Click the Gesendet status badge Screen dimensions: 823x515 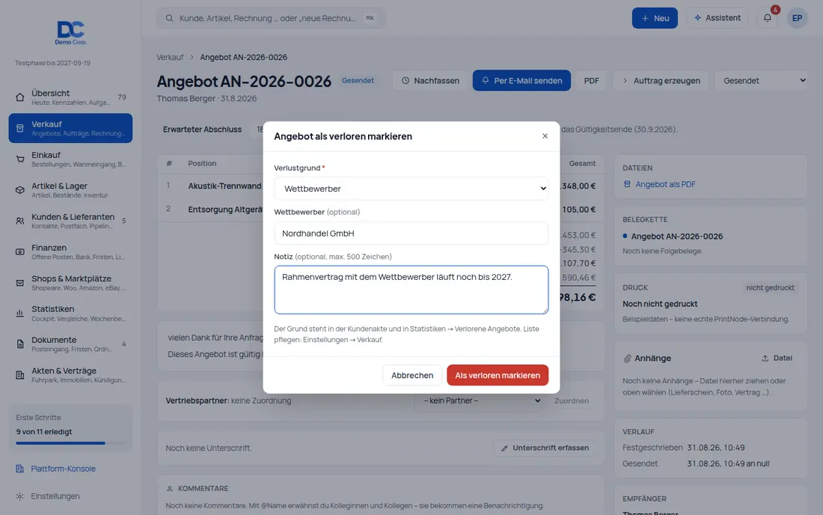tap(358, 80)
